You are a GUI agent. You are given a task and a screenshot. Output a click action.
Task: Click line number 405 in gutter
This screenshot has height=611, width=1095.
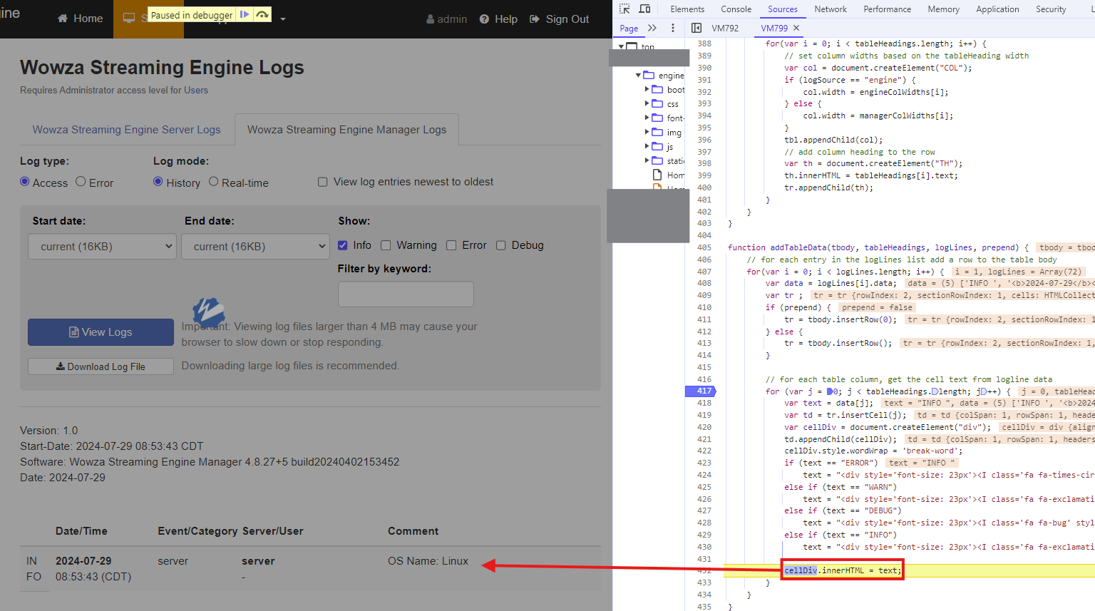704,247
